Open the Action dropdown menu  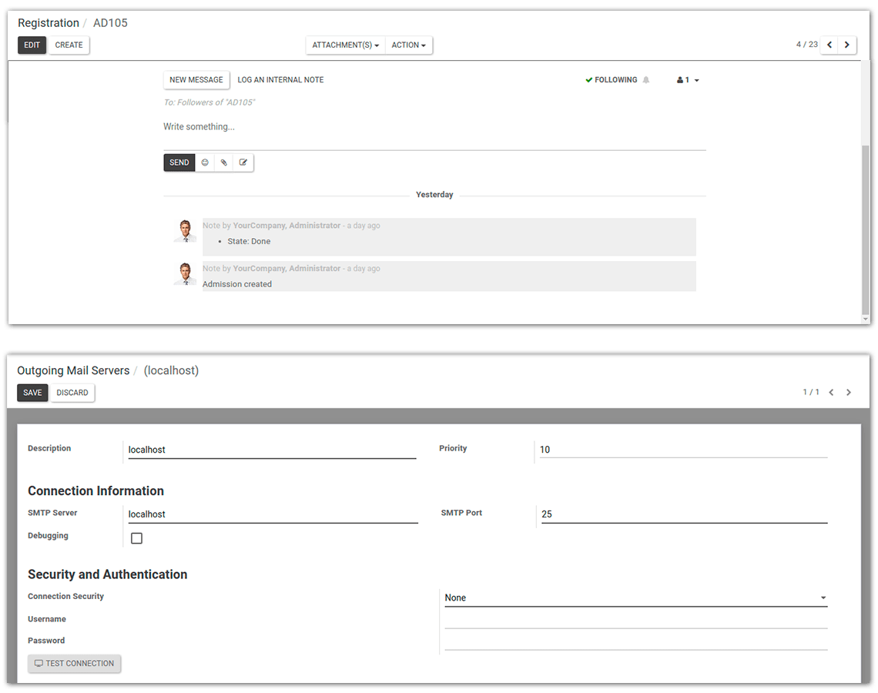[408, 45]
